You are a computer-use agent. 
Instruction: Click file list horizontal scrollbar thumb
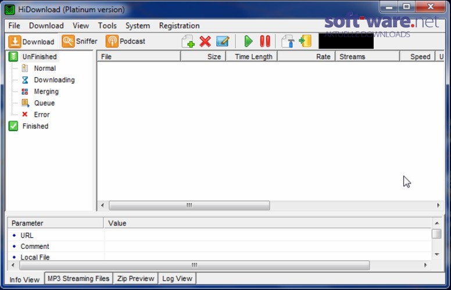(189, 205)
